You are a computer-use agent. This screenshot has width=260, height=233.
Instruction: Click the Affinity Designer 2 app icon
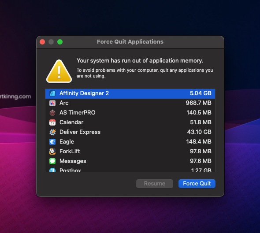tap(52, 93)
